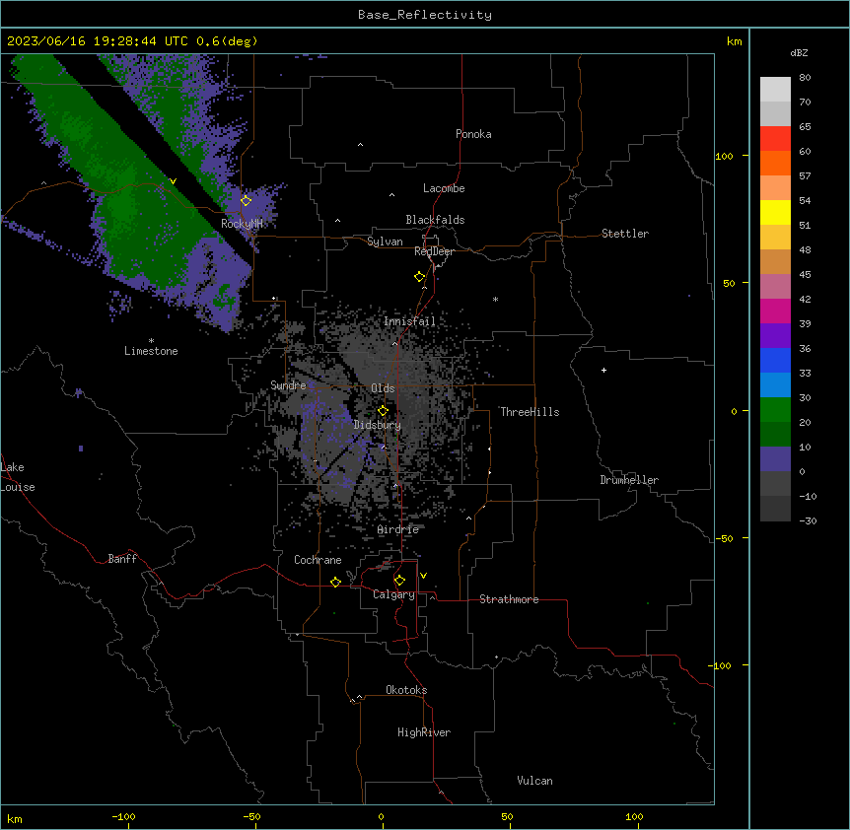
Task: Click the 80 value on dBZ scale
Action: [x=805, y=78]
